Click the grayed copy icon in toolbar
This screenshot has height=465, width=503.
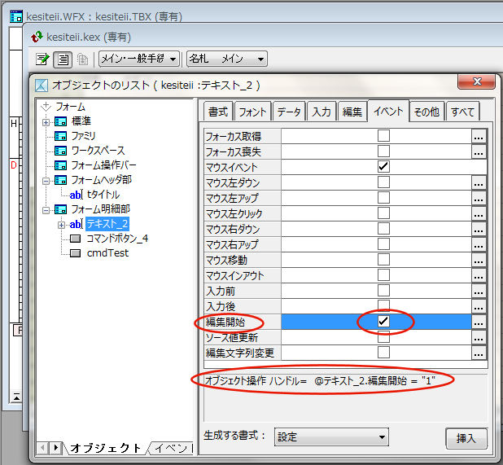(81, 59)
